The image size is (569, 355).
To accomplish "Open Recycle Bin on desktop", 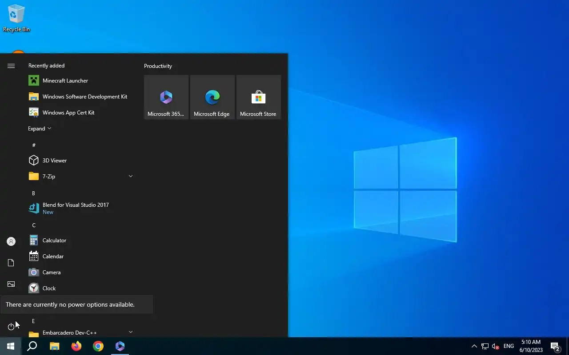I will [16, 19].
